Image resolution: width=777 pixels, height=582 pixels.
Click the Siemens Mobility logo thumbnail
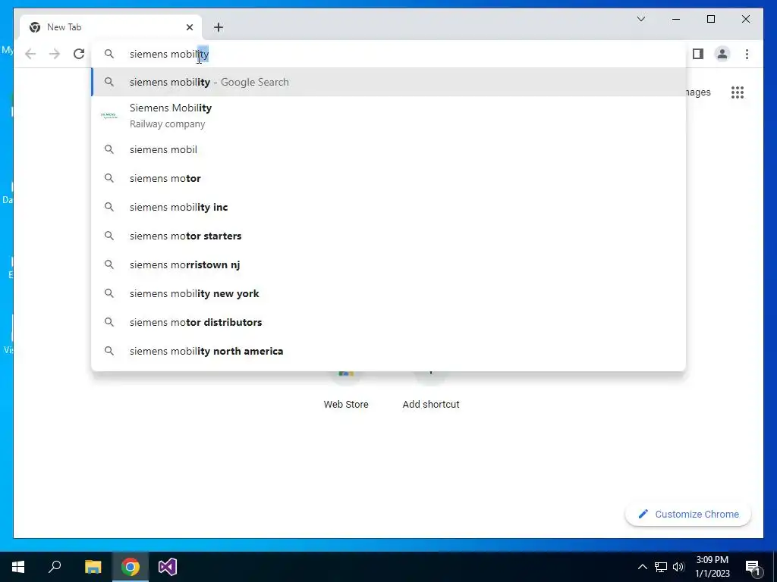pyautogui.click(x=109, y=116)
